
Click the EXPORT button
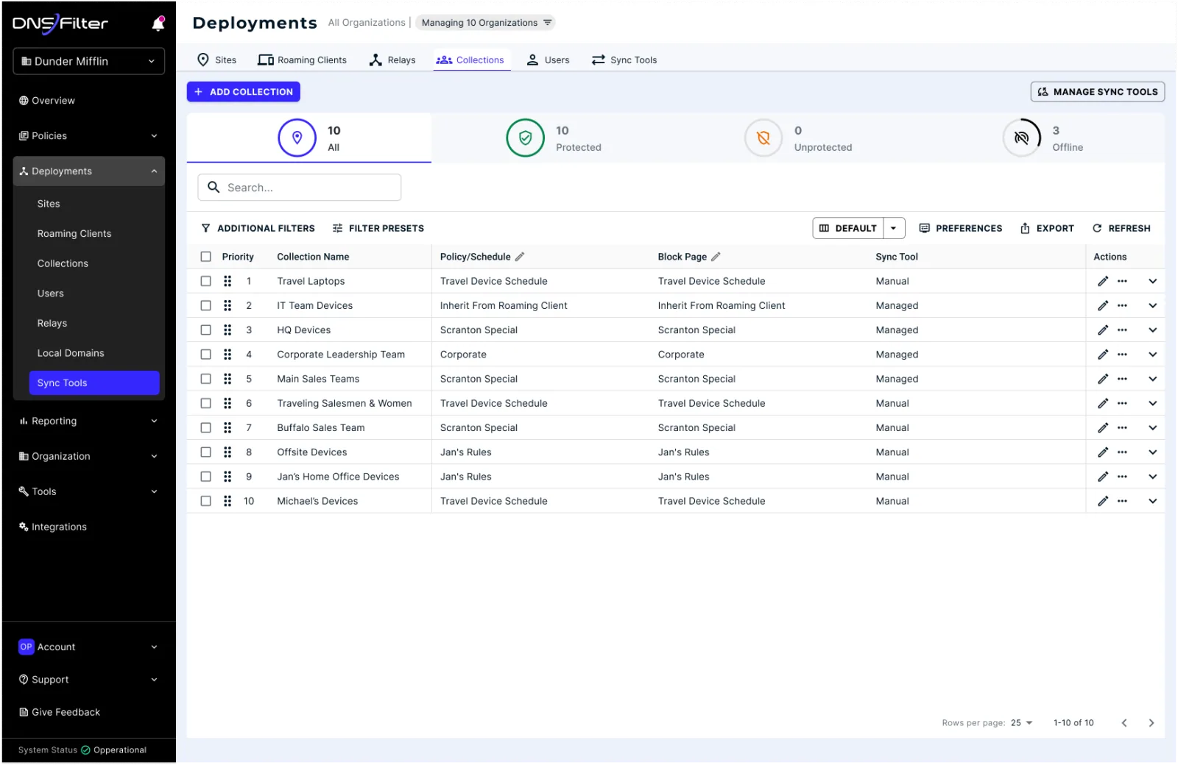coord(1047,228)
